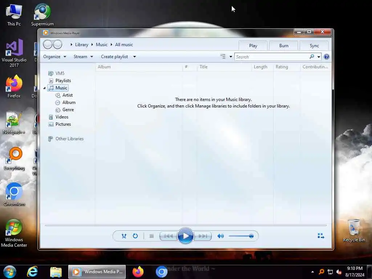Select the Notepad++ desktop icon
This screenshot has height=279, width=372.
(14, 123)
